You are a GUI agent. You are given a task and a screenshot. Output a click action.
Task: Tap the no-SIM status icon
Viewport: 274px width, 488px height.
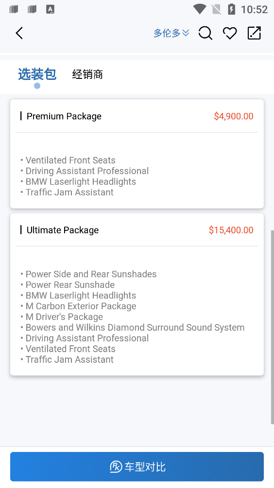tap(217, 9)
